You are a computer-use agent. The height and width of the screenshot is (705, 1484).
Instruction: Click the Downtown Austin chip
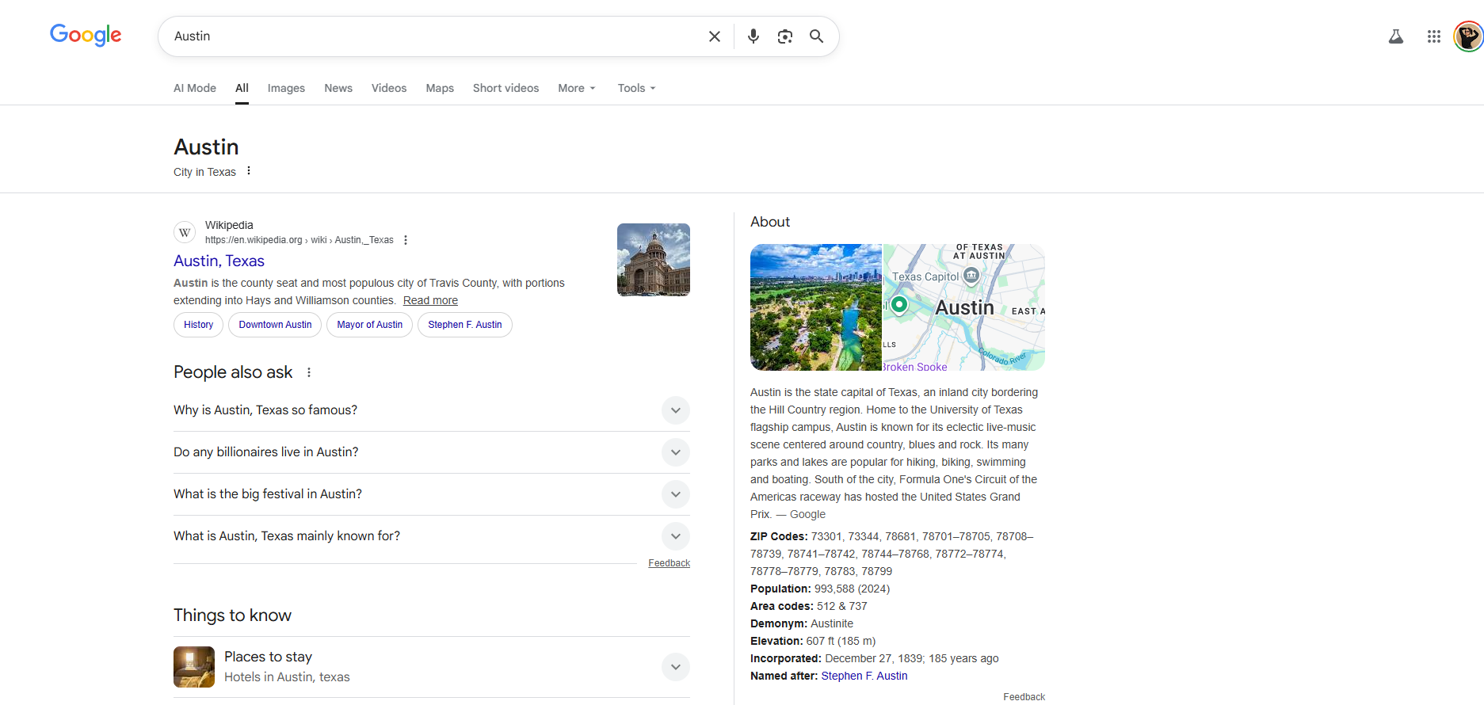[275, 325]
